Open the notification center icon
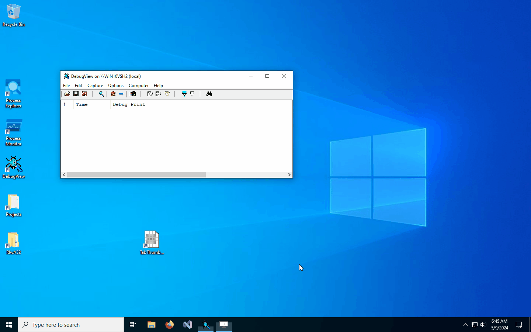The height and width of the screenshot is (332, 531). [x=519, y=325]
